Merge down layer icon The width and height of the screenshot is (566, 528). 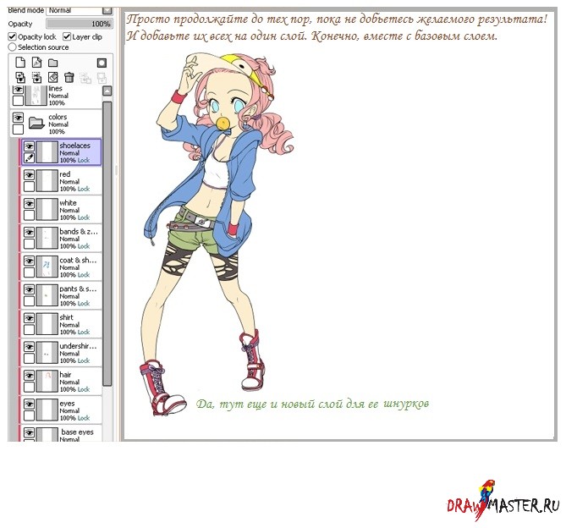click(x=37, y=78)
